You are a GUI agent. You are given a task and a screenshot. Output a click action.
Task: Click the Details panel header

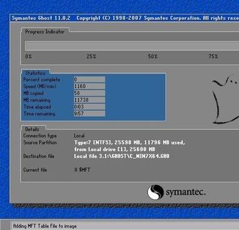click(x=32, y=129)
